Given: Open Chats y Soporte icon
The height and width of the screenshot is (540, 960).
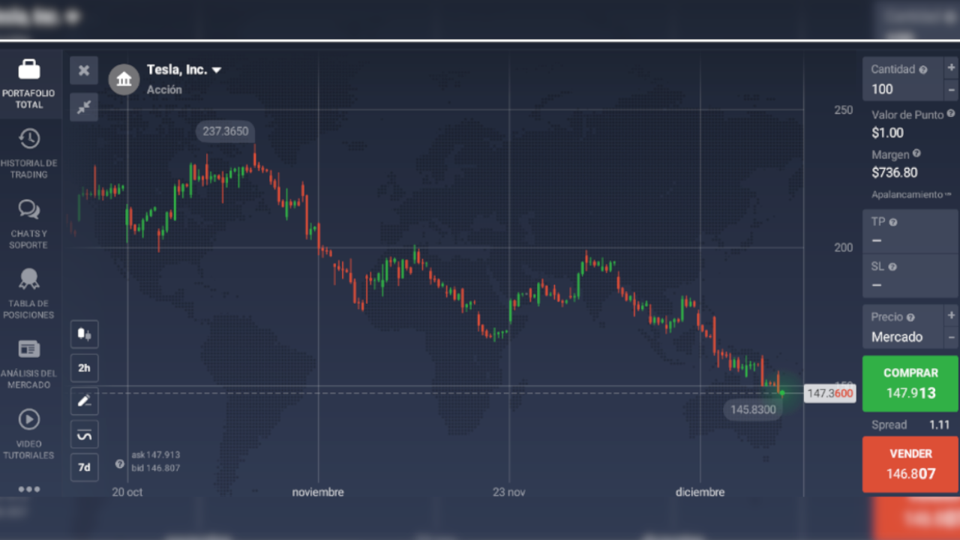Looking at the screenshot, I should pyautogui.click(x=29, y=209).
